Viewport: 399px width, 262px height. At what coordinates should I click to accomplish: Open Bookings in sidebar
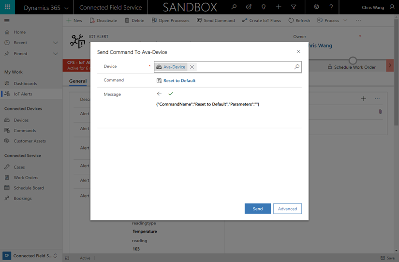(x=23, y=198)
